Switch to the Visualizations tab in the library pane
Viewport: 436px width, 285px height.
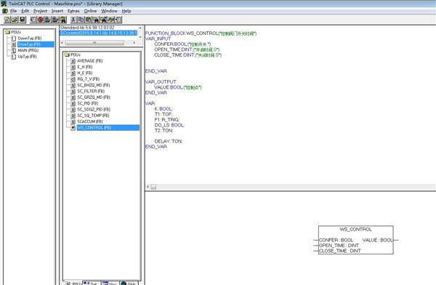click(x=110, y=283)
